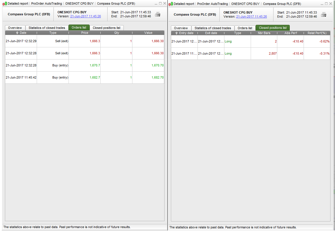Print the report in the right window
This screenshot has width=336, height=231.
tap(324, 14)
